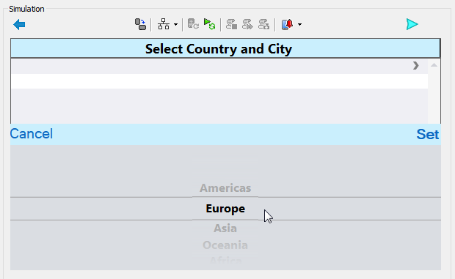Click the cyan run simulation arrow
Viewport: 455px width, 279px height.
tap(412, 24)
